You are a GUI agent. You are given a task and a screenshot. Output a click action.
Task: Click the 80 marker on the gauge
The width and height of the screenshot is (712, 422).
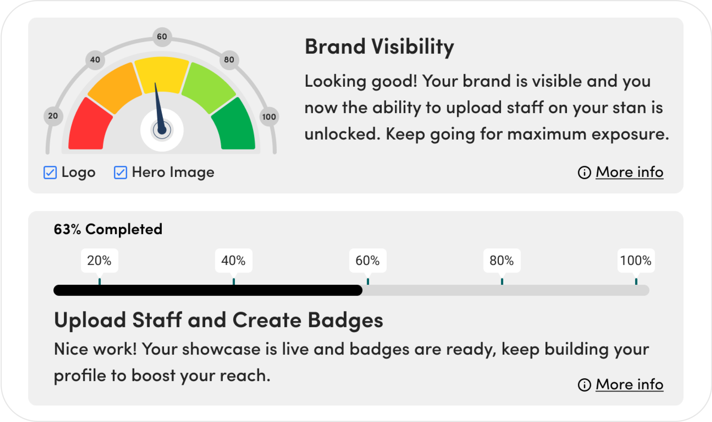click(x=229, y=60)
